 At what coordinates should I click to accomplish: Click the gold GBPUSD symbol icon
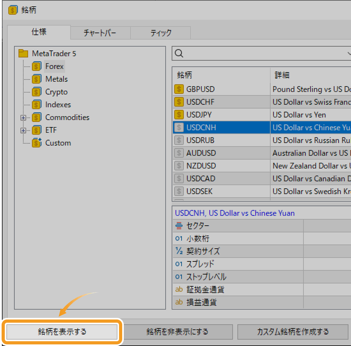tap(179, 89)
